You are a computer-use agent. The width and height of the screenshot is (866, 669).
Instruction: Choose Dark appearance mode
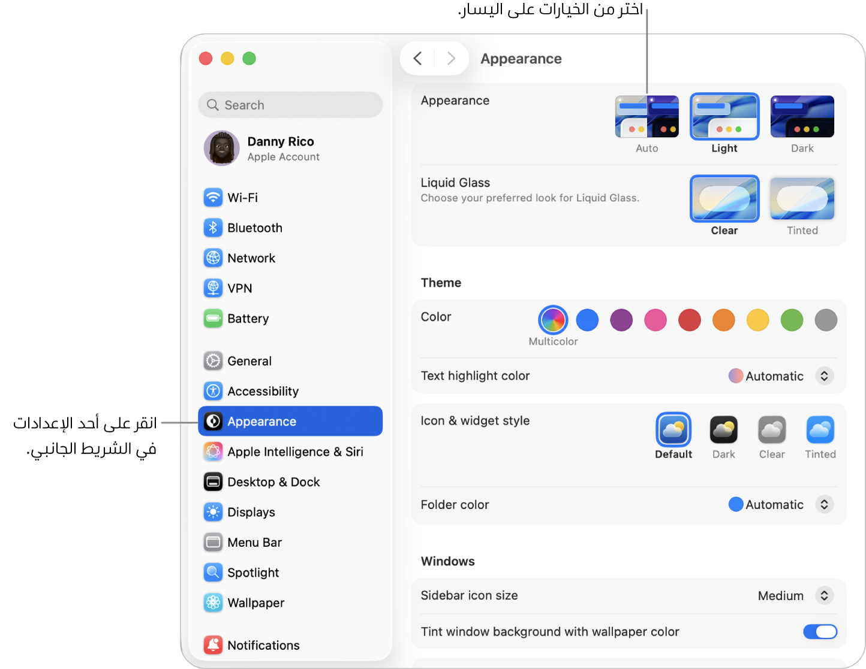[x=802, y=124]
